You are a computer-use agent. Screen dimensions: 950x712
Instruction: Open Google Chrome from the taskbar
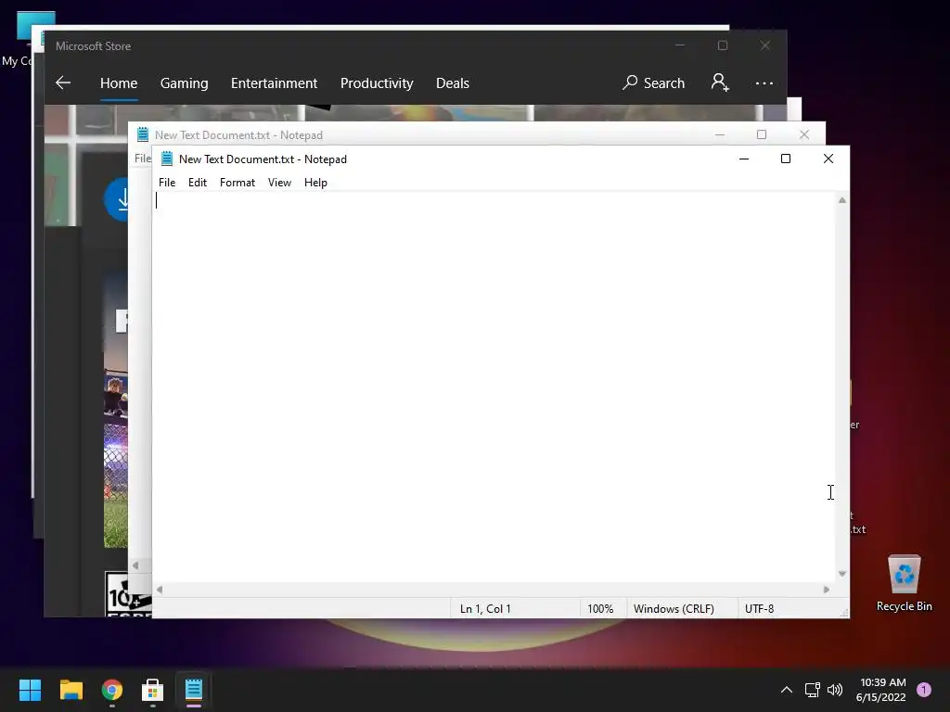(112, 690)
